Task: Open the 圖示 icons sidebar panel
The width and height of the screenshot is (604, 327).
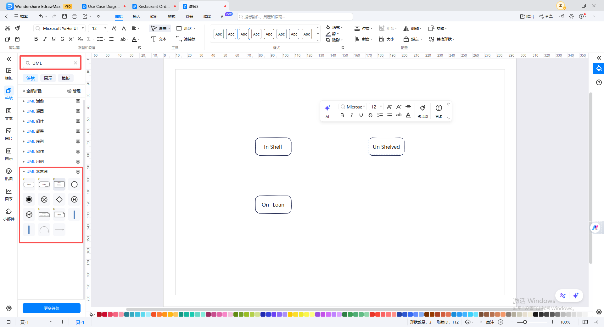Action: click(9, 154)
